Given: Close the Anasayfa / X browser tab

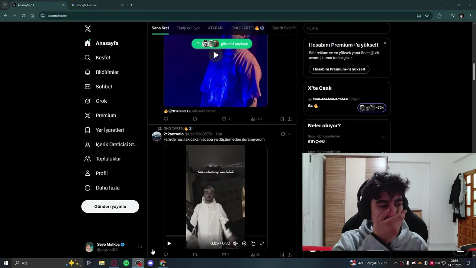Looking at the screenshot, I should click(x=63, y=5).
